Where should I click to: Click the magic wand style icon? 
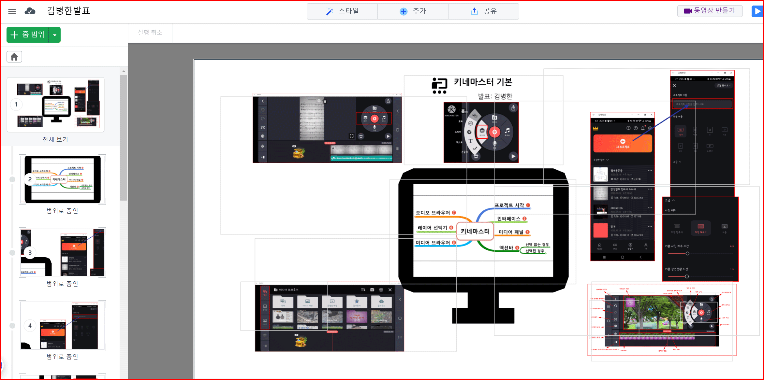tap(330, 11)
